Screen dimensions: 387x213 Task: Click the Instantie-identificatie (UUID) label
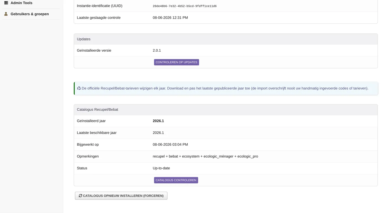(x=100, y=6)
